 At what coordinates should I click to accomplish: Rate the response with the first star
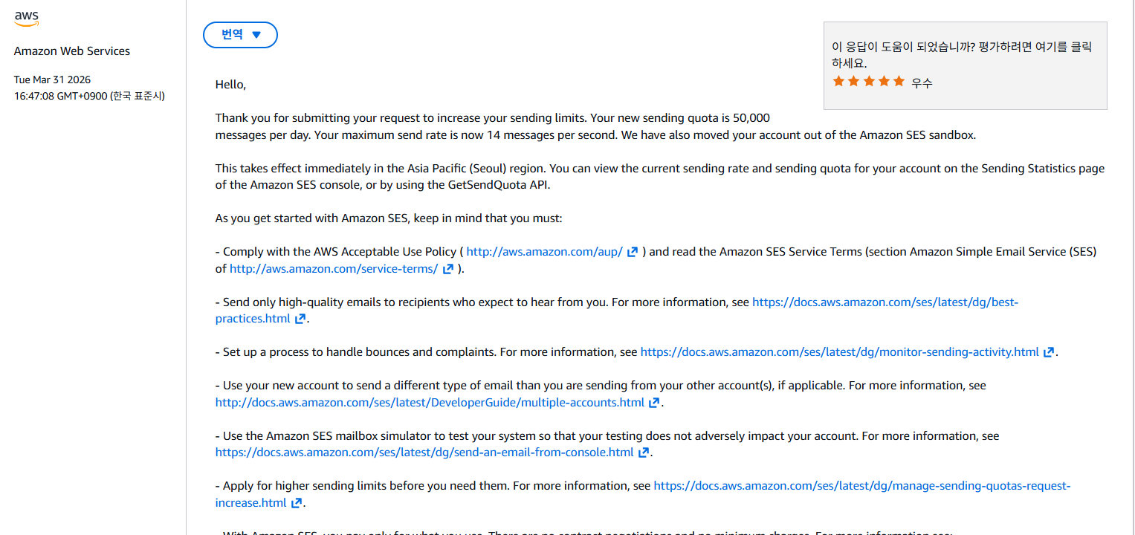839,81
